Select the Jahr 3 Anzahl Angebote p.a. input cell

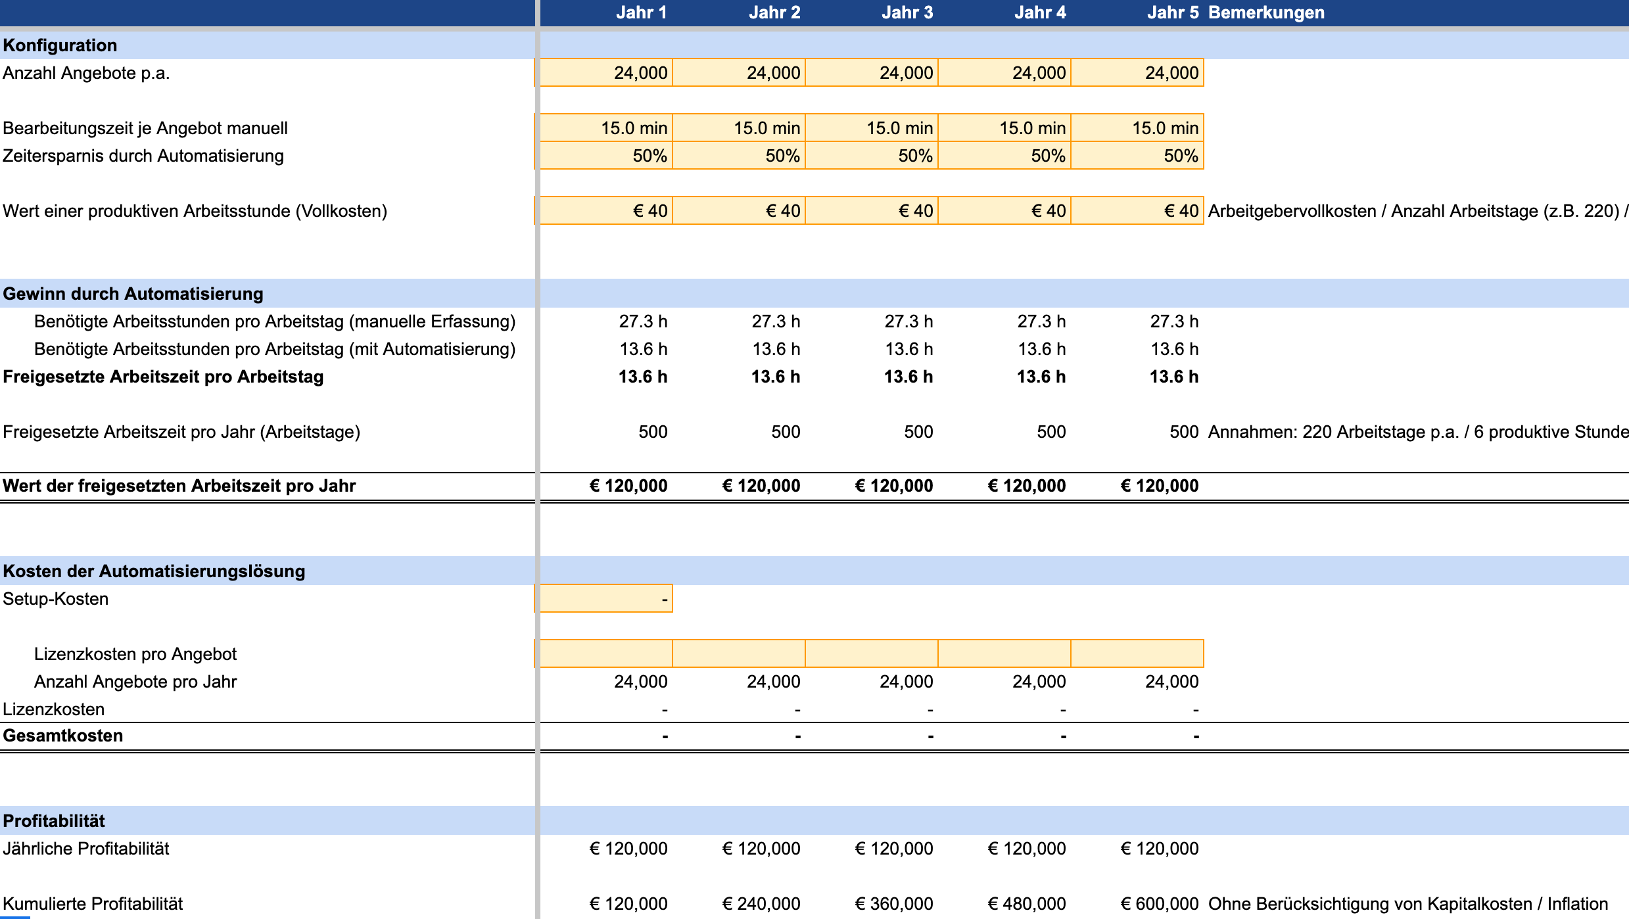tap(872, 72)
